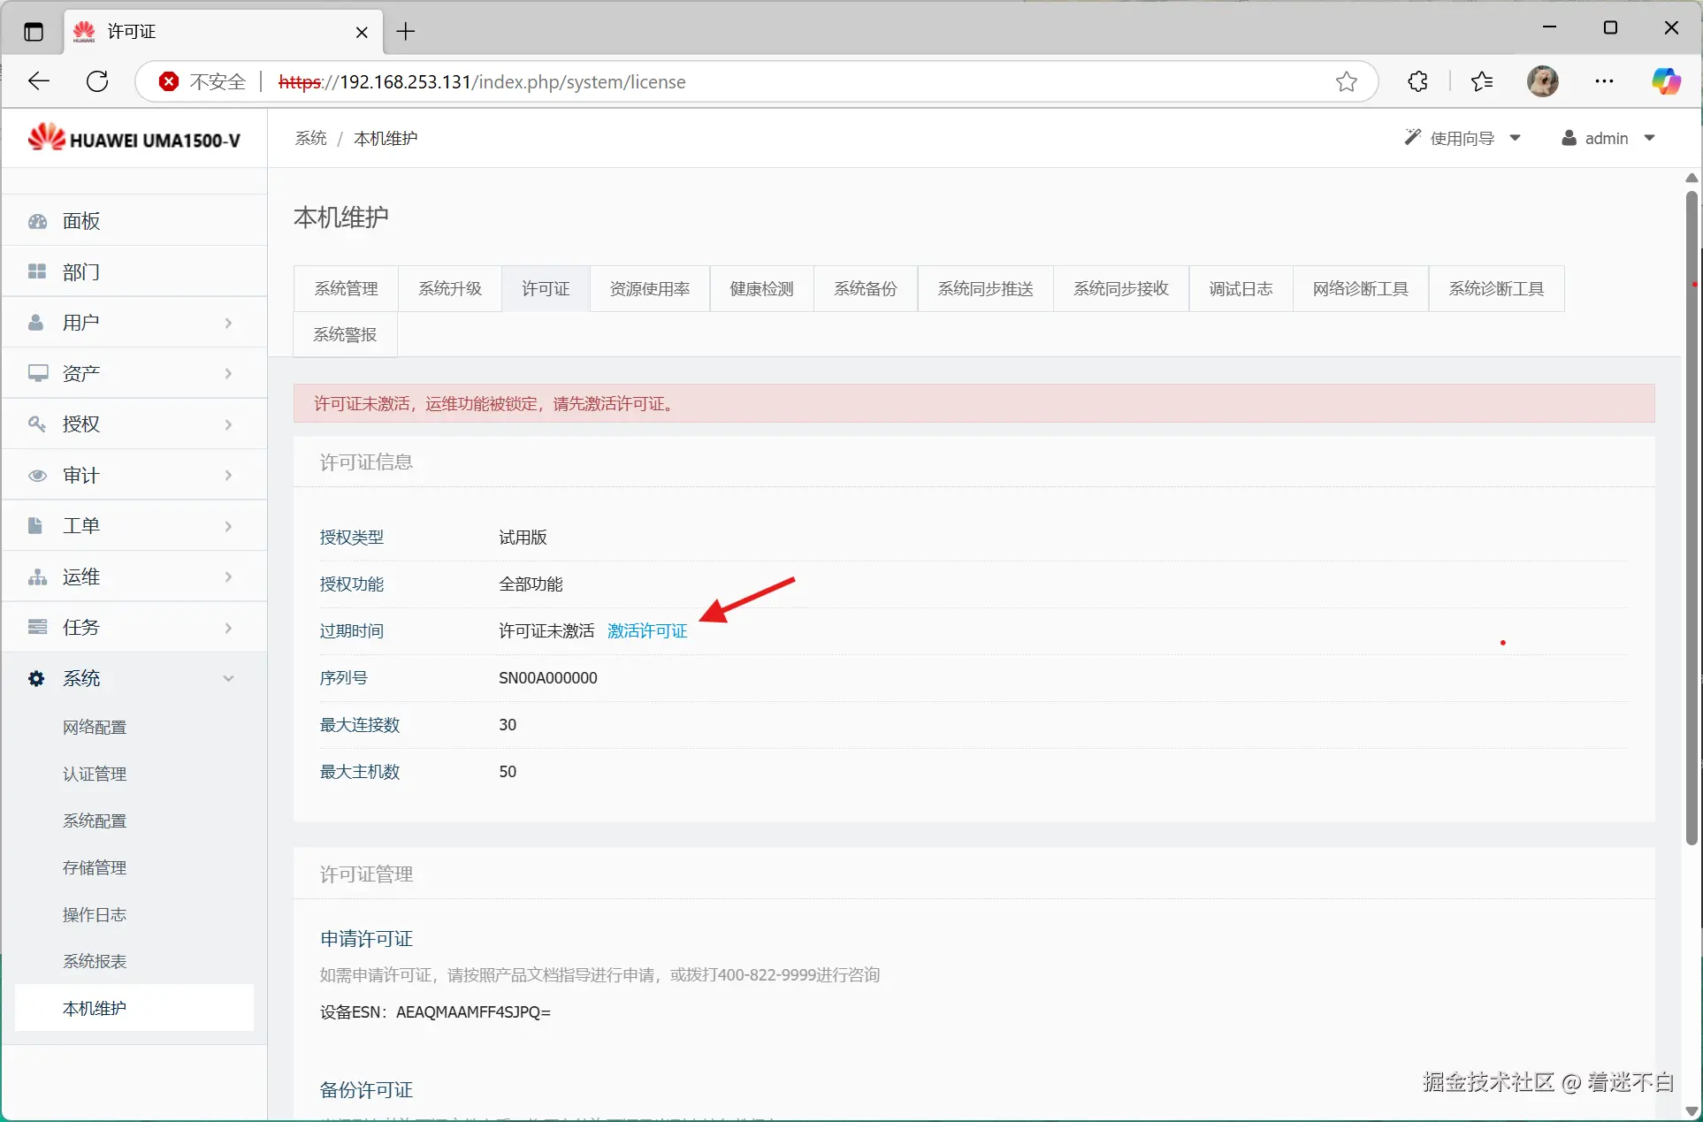Click the 激活许可证 link
Viewport: 1703px width, 1122px height.
point(646,630)
